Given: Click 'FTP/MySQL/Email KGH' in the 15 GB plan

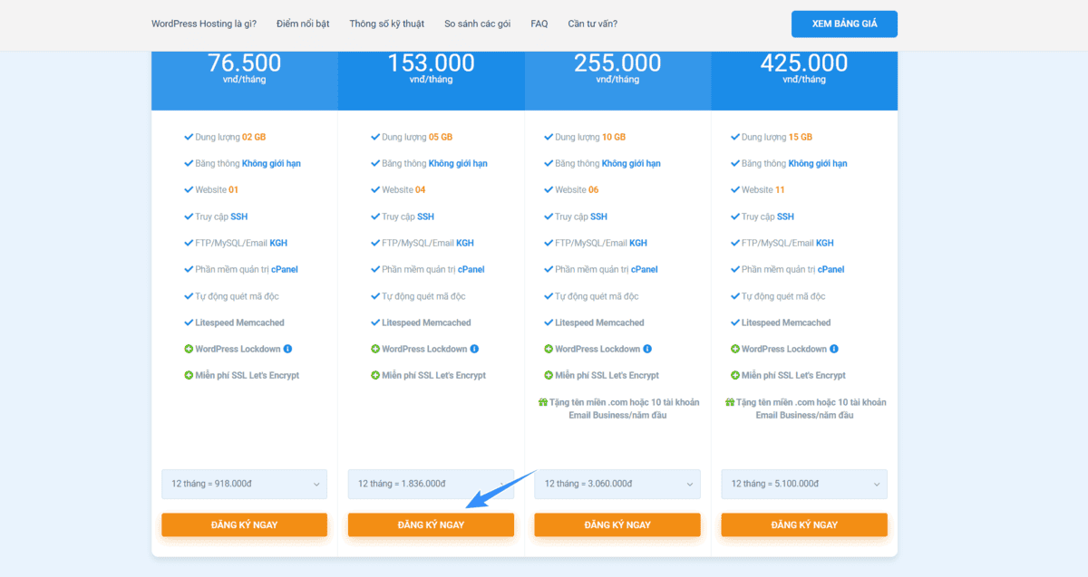Looking at the screenshot, I should coord(788,243).
